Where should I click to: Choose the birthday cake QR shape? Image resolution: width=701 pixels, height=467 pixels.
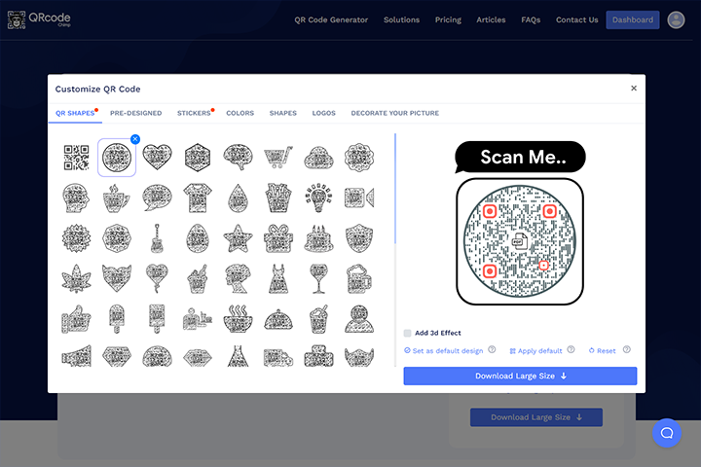click(318, 238)
